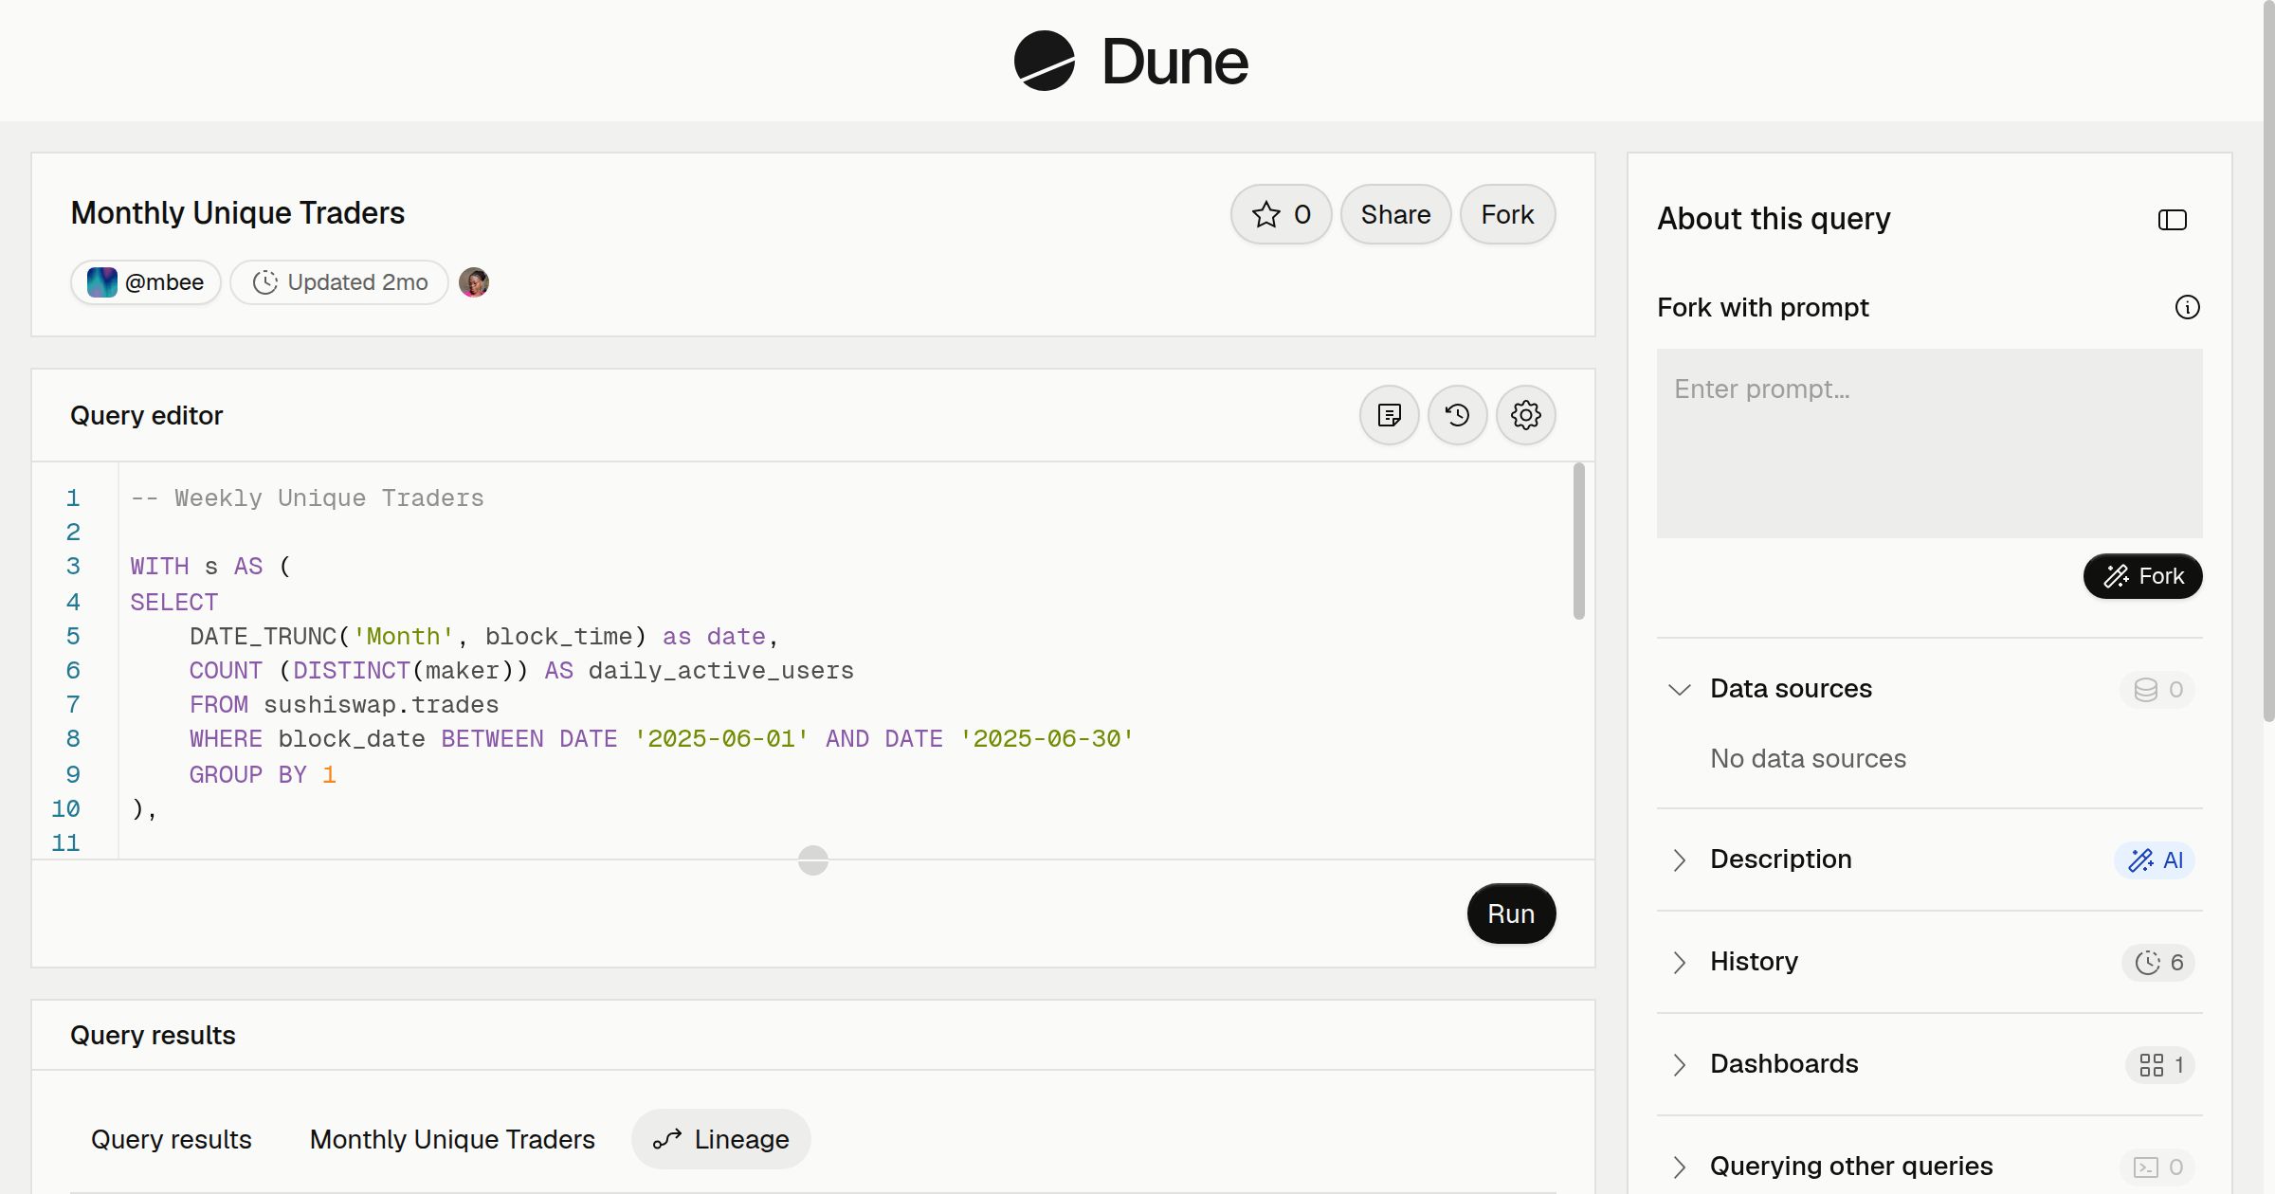The image size is (2275, 1194).
Task: Switch to the Monthly Unique Traders visualization tab
Action: [452, 1139]
